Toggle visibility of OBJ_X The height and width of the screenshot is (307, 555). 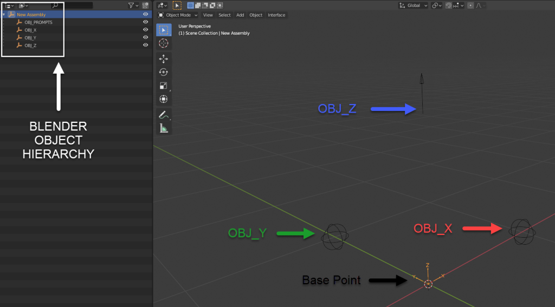coord(145,30)
